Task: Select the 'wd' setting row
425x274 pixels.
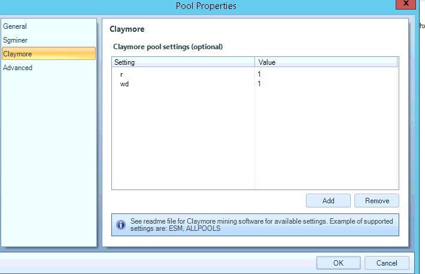Action: (255, 84)
